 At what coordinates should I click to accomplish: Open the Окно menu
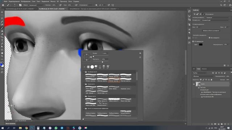tap(70, 1)
